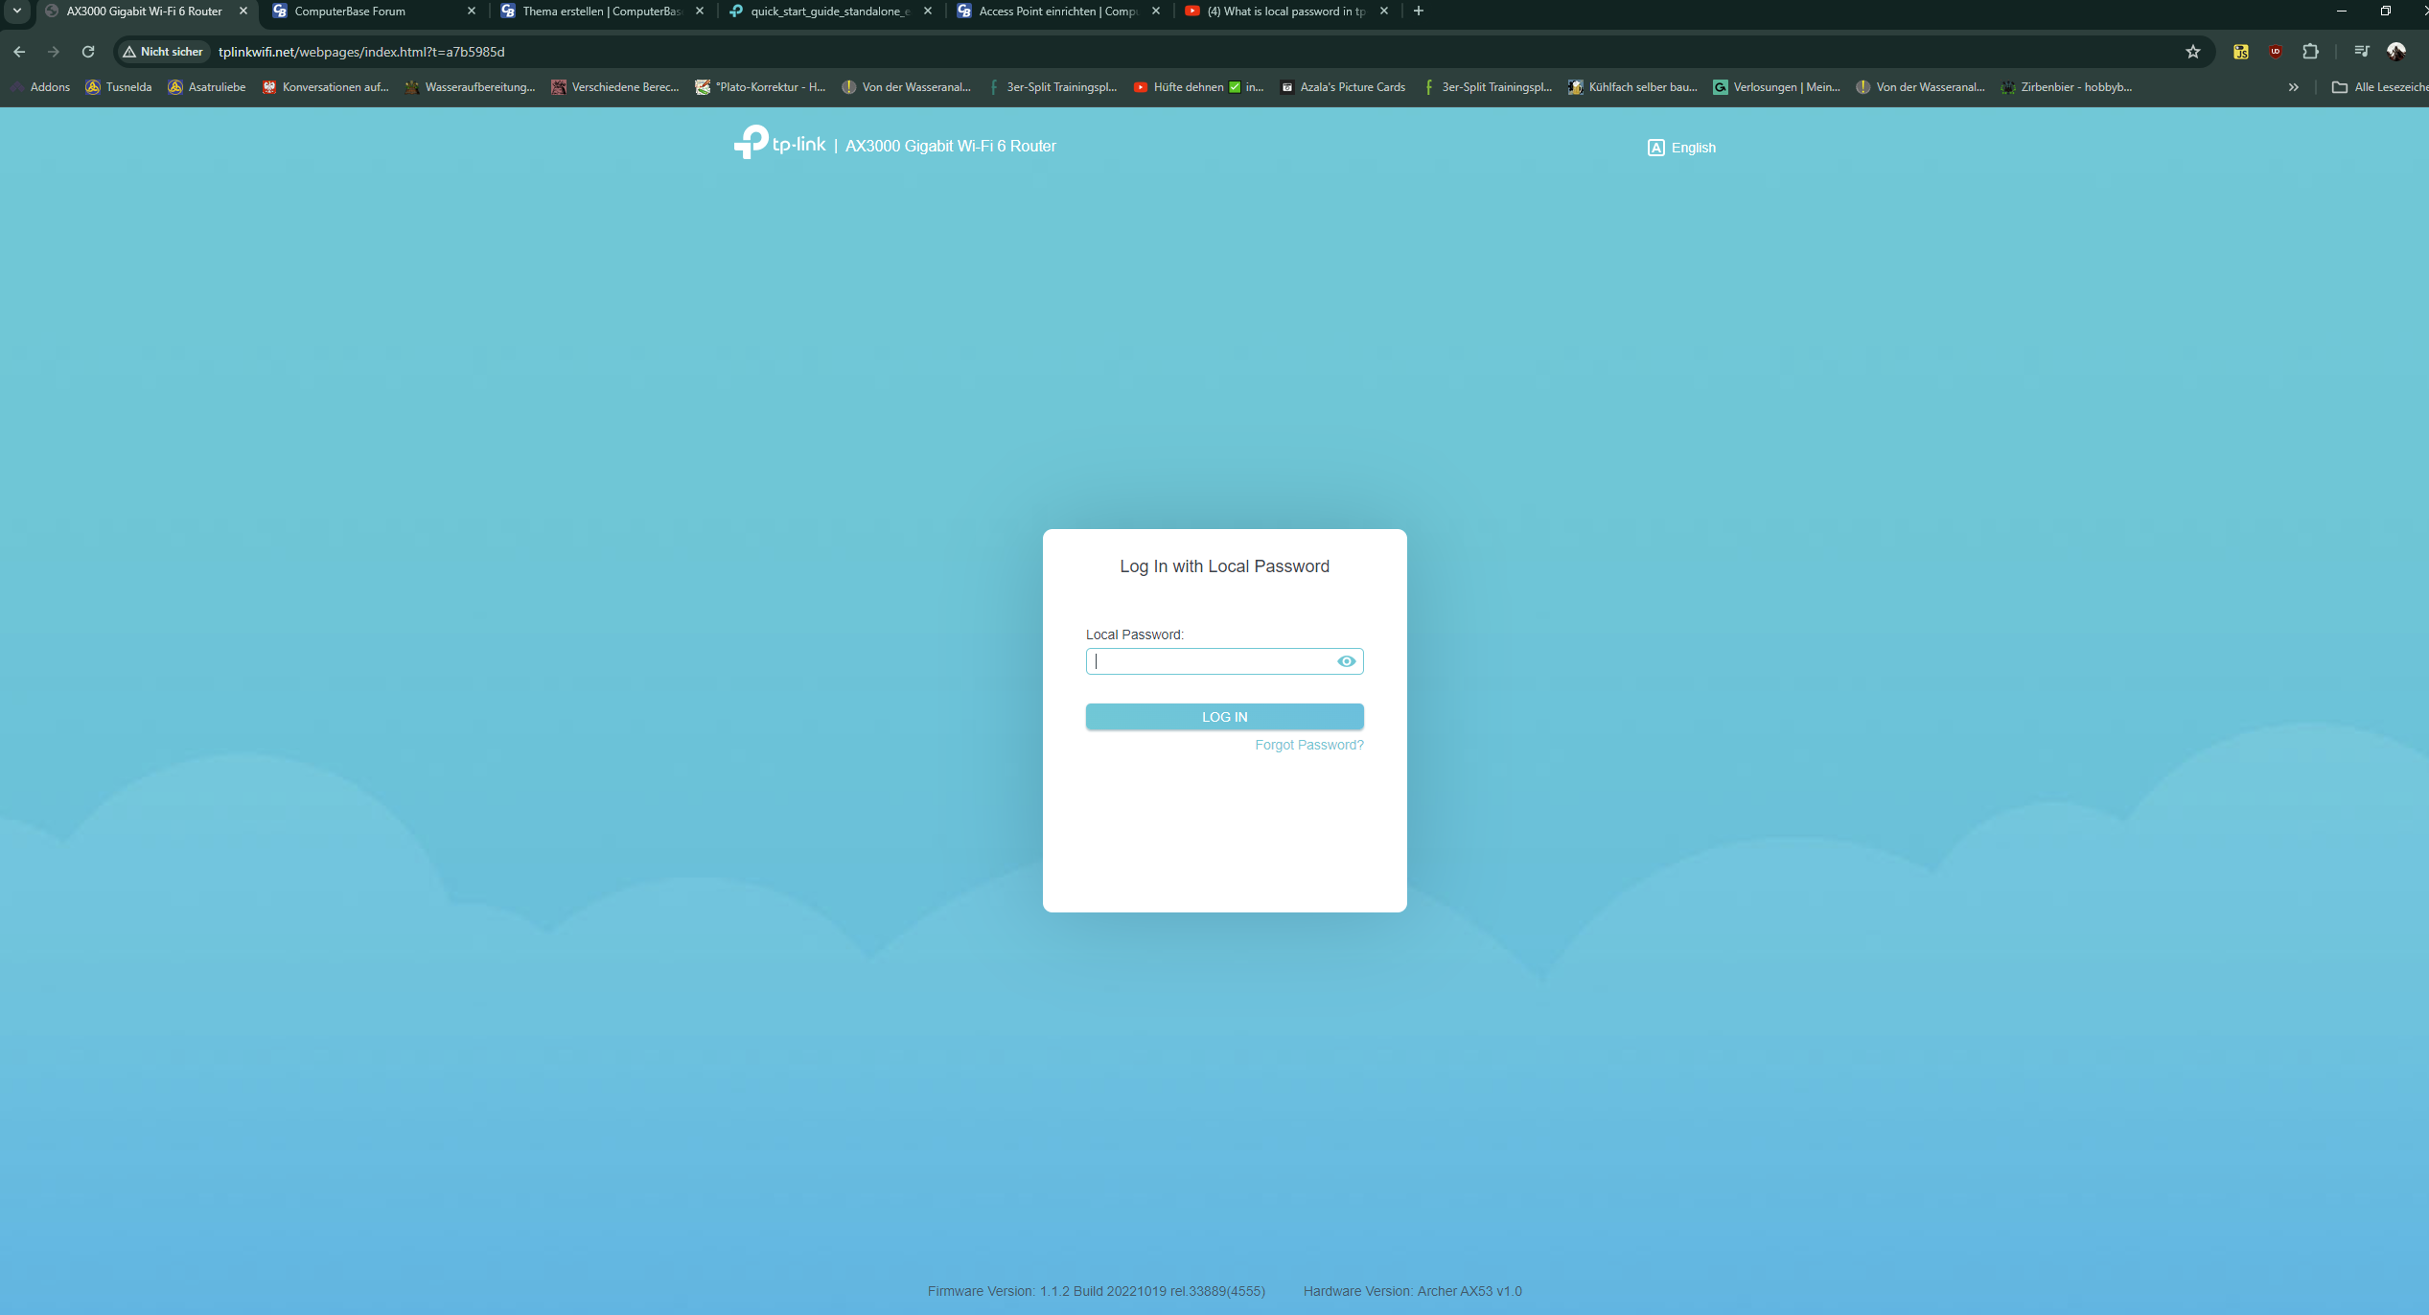
Task: Open the tab search dropdown arrow
Action: (17, 12)
